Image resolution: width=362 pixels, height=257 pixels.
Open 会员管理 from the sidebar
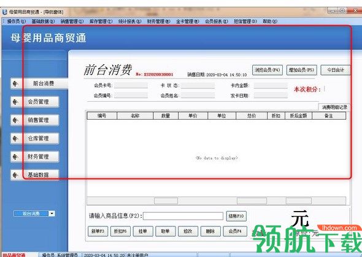pos(34,102)
